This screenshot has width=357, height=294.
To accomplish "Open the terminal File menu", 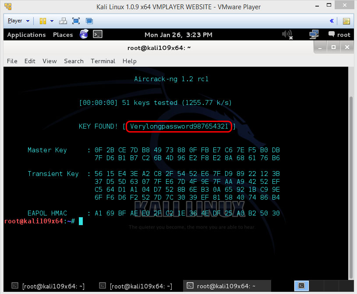I will [12, 61].
